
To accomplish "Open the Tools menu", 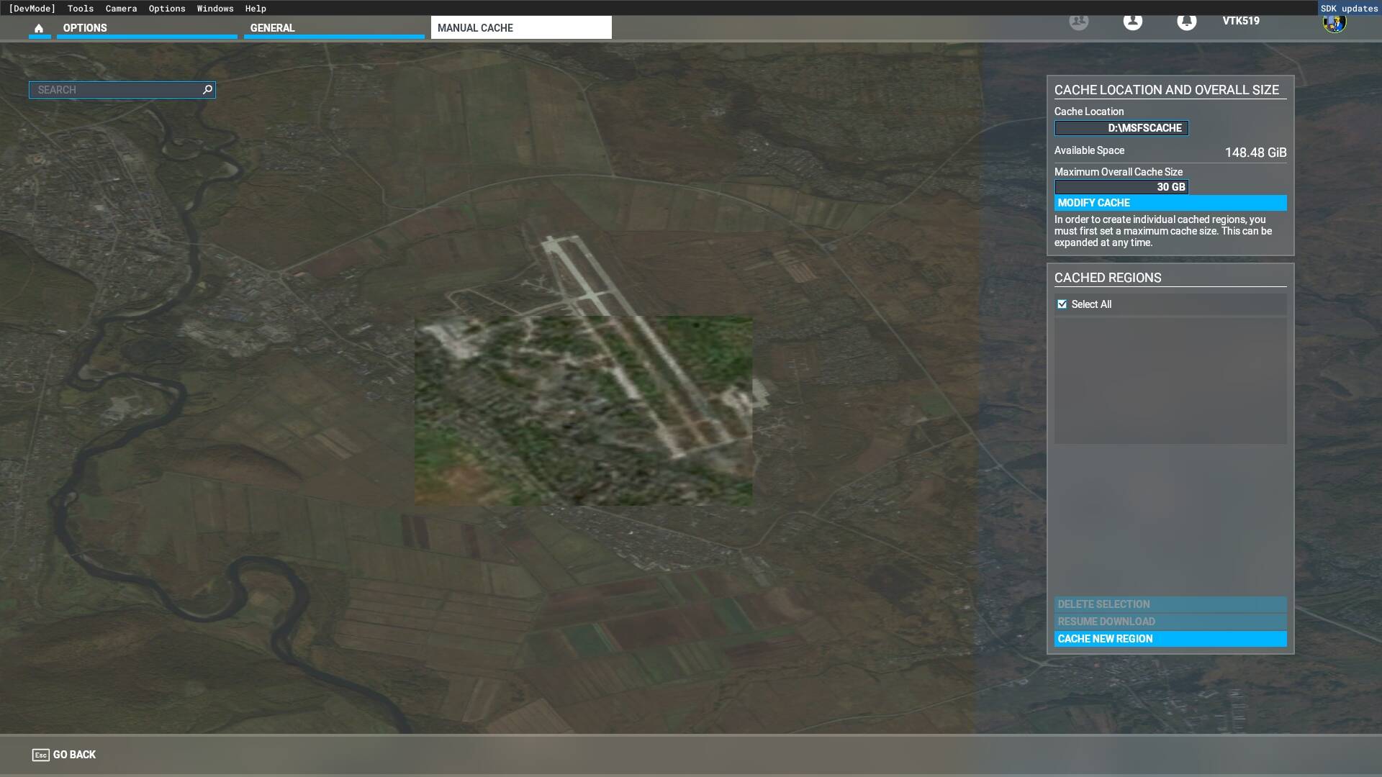I will point(81,9).
